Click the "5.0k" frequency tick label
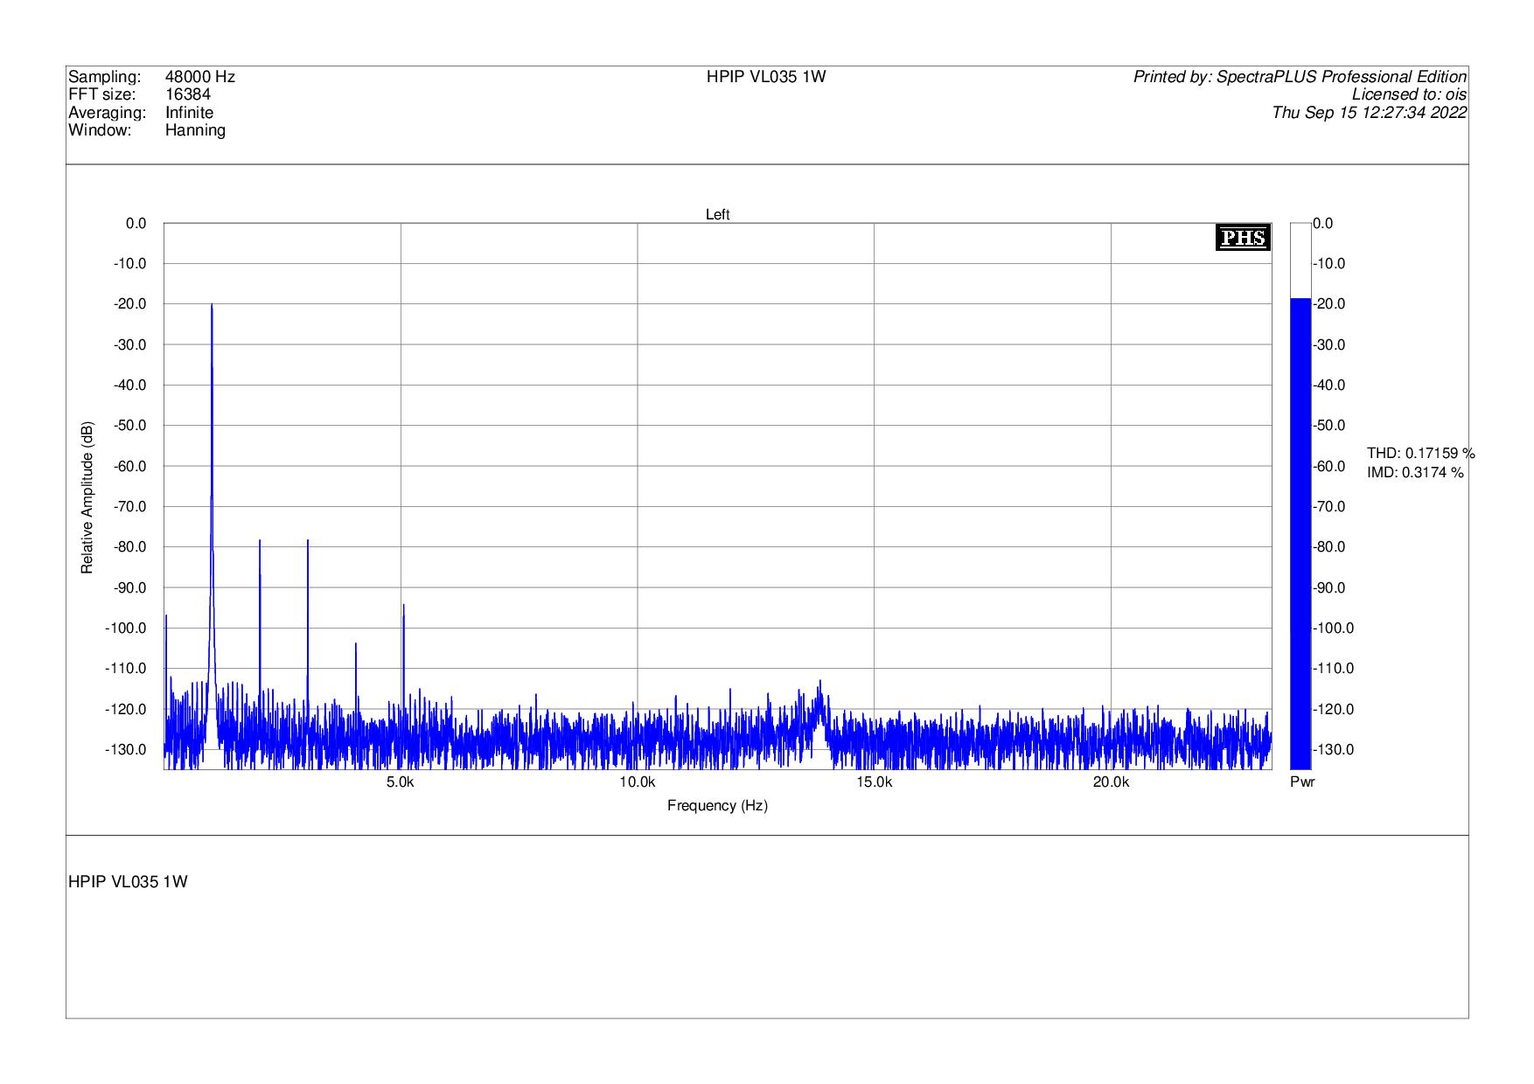Image resolution: width=1534 pixels, height=1084 pixels. point(401,782)
